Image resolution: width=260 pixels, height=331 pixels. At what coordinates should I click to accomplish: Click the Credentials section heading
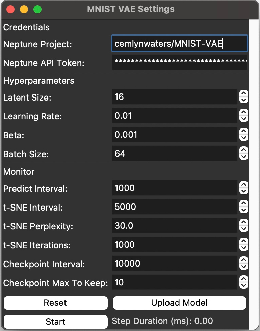coord(26,27)
